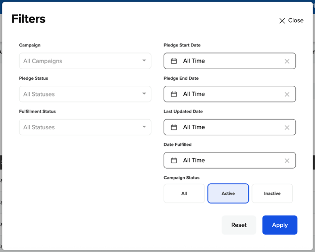The height and width of the screenshot is (252, 315).
Task: Select All campaign status option
Action: [184, 193]
